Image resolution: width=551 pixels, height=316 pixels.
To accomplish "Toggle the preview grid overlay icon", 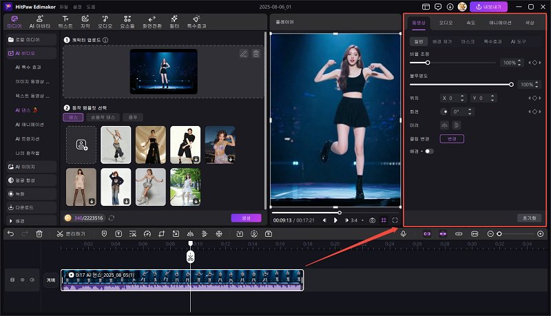I will coord(384,220).
